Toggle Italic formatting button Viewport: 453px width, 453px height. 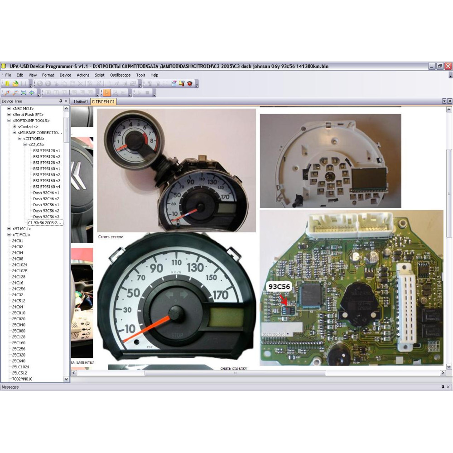point(56,93)
